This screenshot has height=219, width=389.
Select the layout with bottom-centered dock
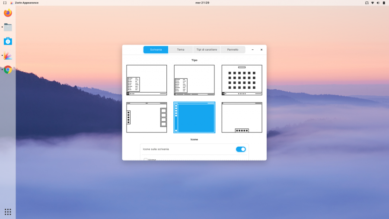coord(242,117)
